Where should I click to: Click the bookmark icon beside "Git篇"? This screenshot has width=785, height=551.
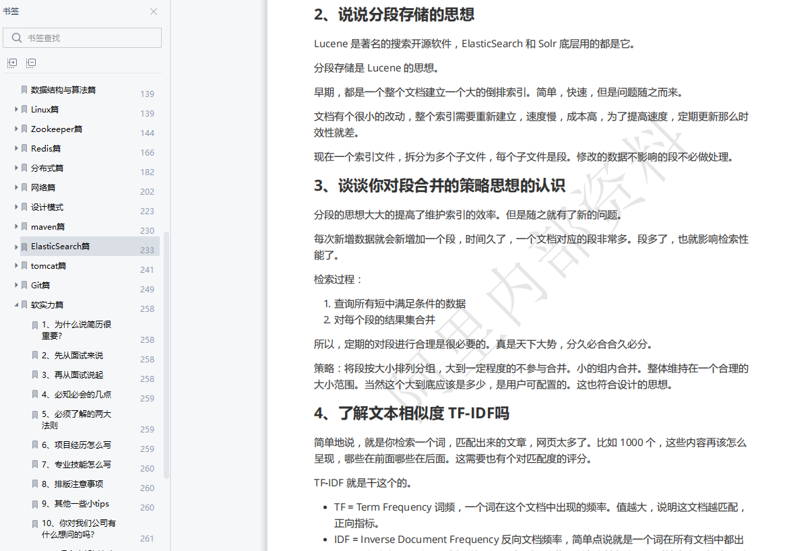click(24, 285)
